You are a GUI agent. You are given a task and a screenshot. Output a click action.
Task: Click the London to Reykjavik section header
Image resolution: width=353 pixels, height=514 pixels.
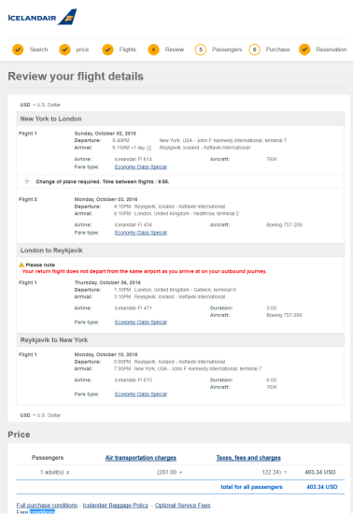pyautogui.click(x=180, y=250)
